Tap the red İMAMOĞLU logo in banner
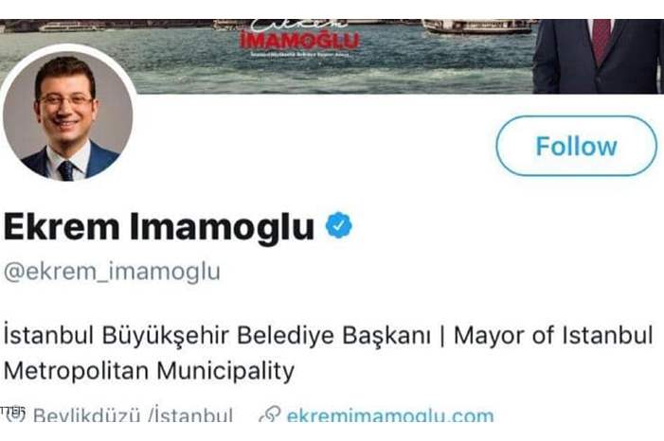 tap(299, 41)
